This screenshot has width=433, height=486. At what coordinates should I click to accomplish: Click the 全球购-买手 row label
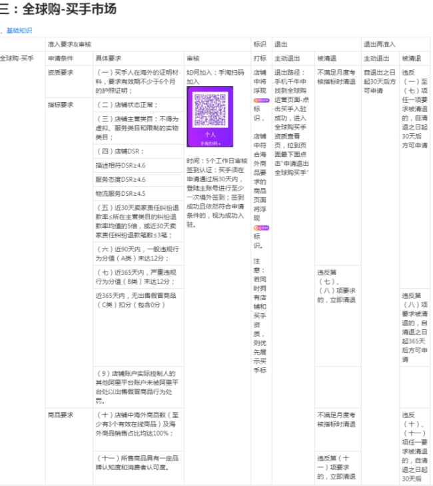(17, 58)
